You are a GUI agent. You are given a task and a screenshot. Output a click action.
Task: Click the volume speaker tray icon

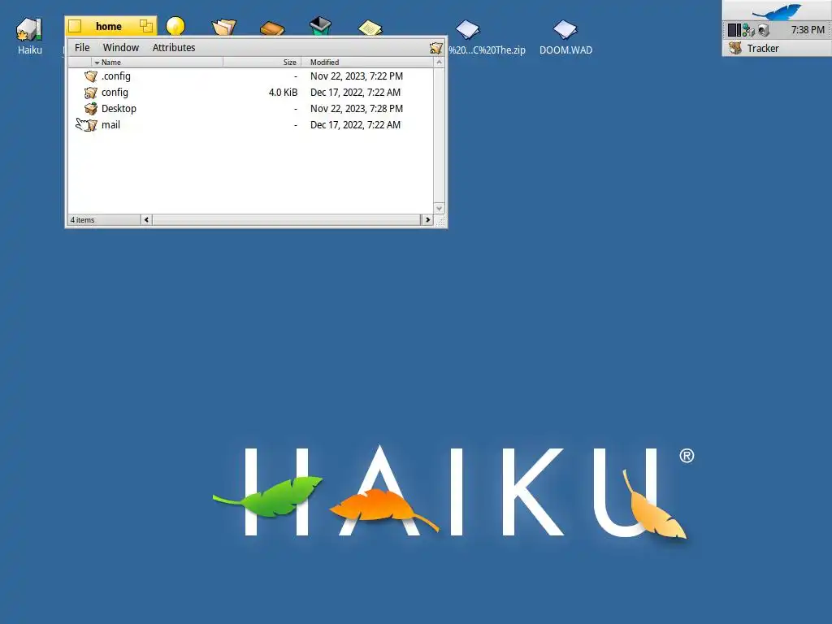(763, 30)
